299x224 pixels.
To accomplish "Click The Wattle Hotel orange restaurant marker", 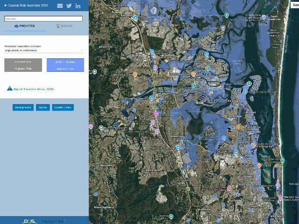I will (x=135, y=74).
